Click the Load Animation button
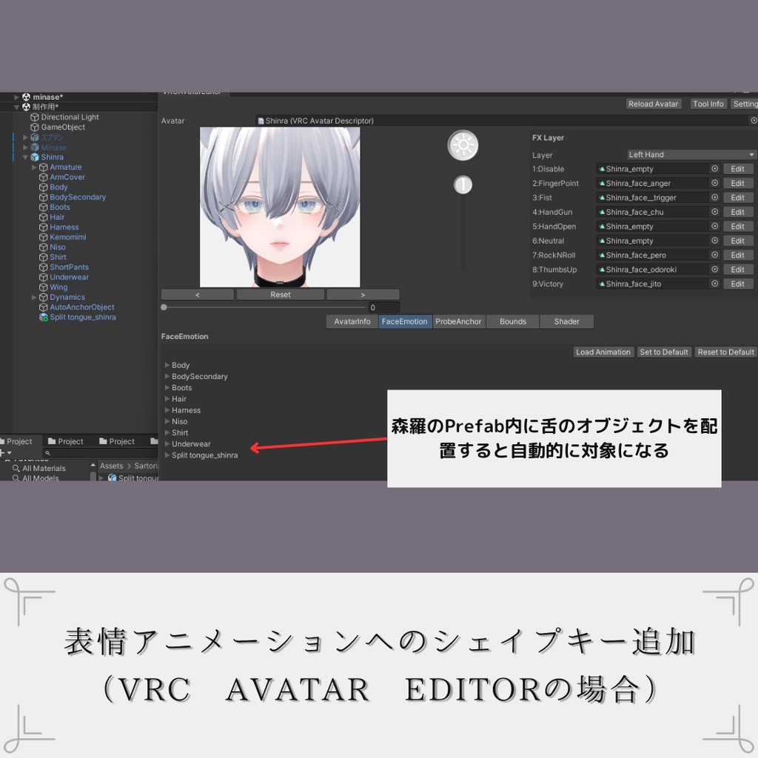Image resolution: width=758 pixels, height=758 pixels. tap(603, 352)
